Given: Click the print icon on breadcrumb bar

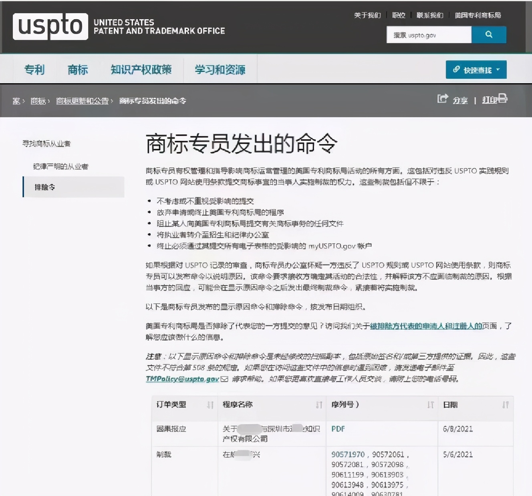Looking at the screenshot, I should (x=502, y=98).
